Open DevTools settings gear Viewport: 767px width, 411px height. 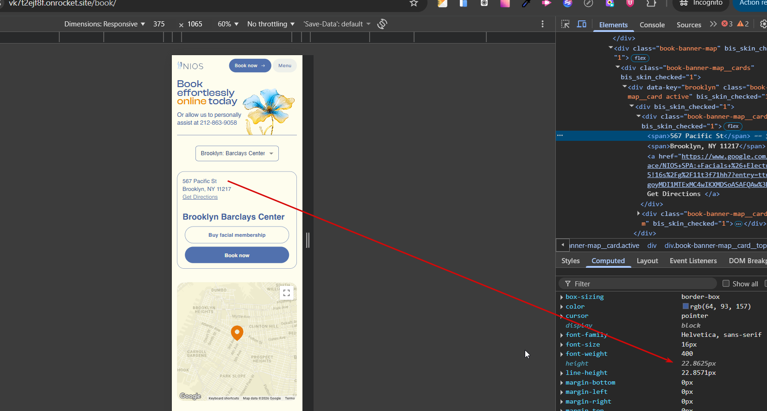(763, 24)
